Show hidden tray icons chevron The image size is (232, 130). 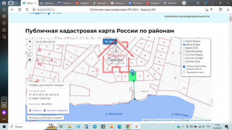click(183, 126)
